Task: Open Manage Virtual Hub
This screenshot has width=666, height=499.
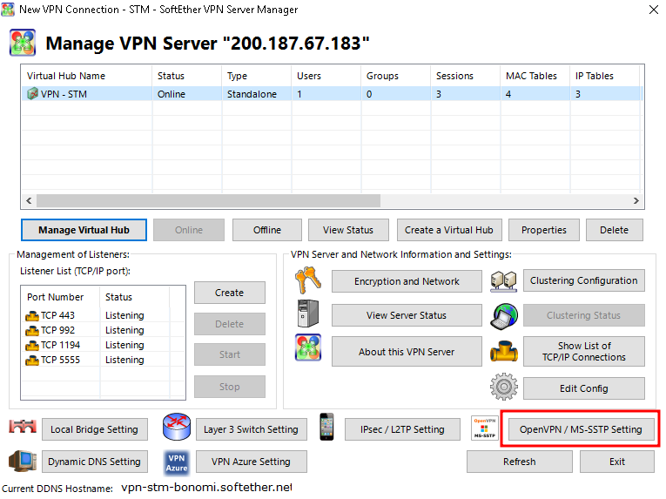Action: coord(84,230)
